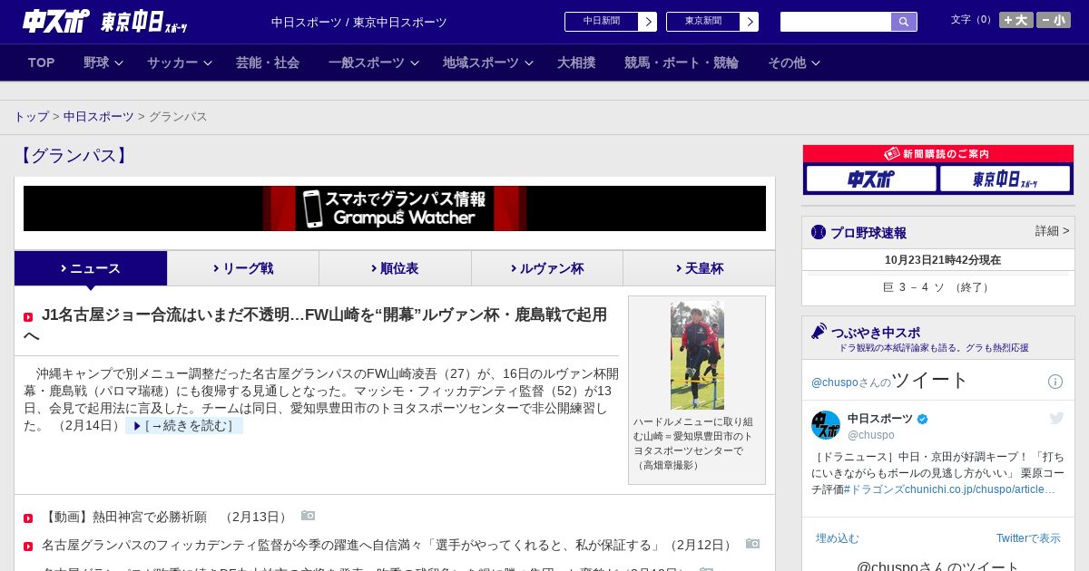The width and height of the screenshot is (1089, 571).
Task: Click the magnifier search button
Action: click(x=904, y=22)
